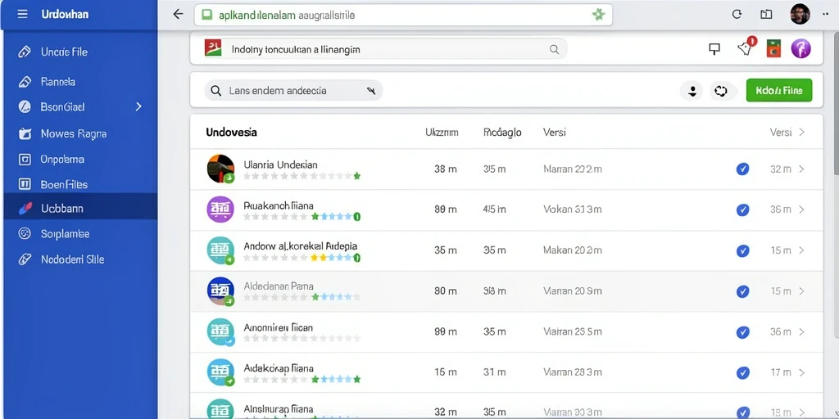This screenshot has width=839, height=419.
Task: Click the magnifier in the top search box
Action: pos(555,50)
